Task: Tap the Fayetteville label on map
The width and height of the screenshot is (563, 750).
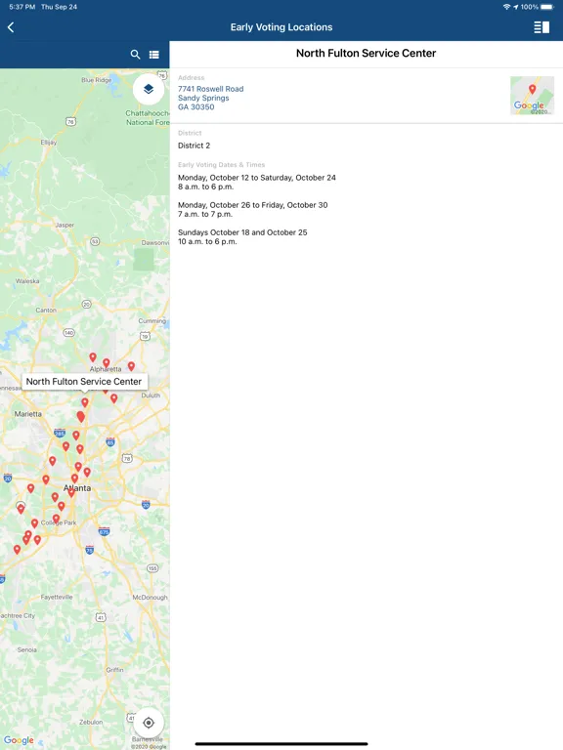Action: coord(57,597)
